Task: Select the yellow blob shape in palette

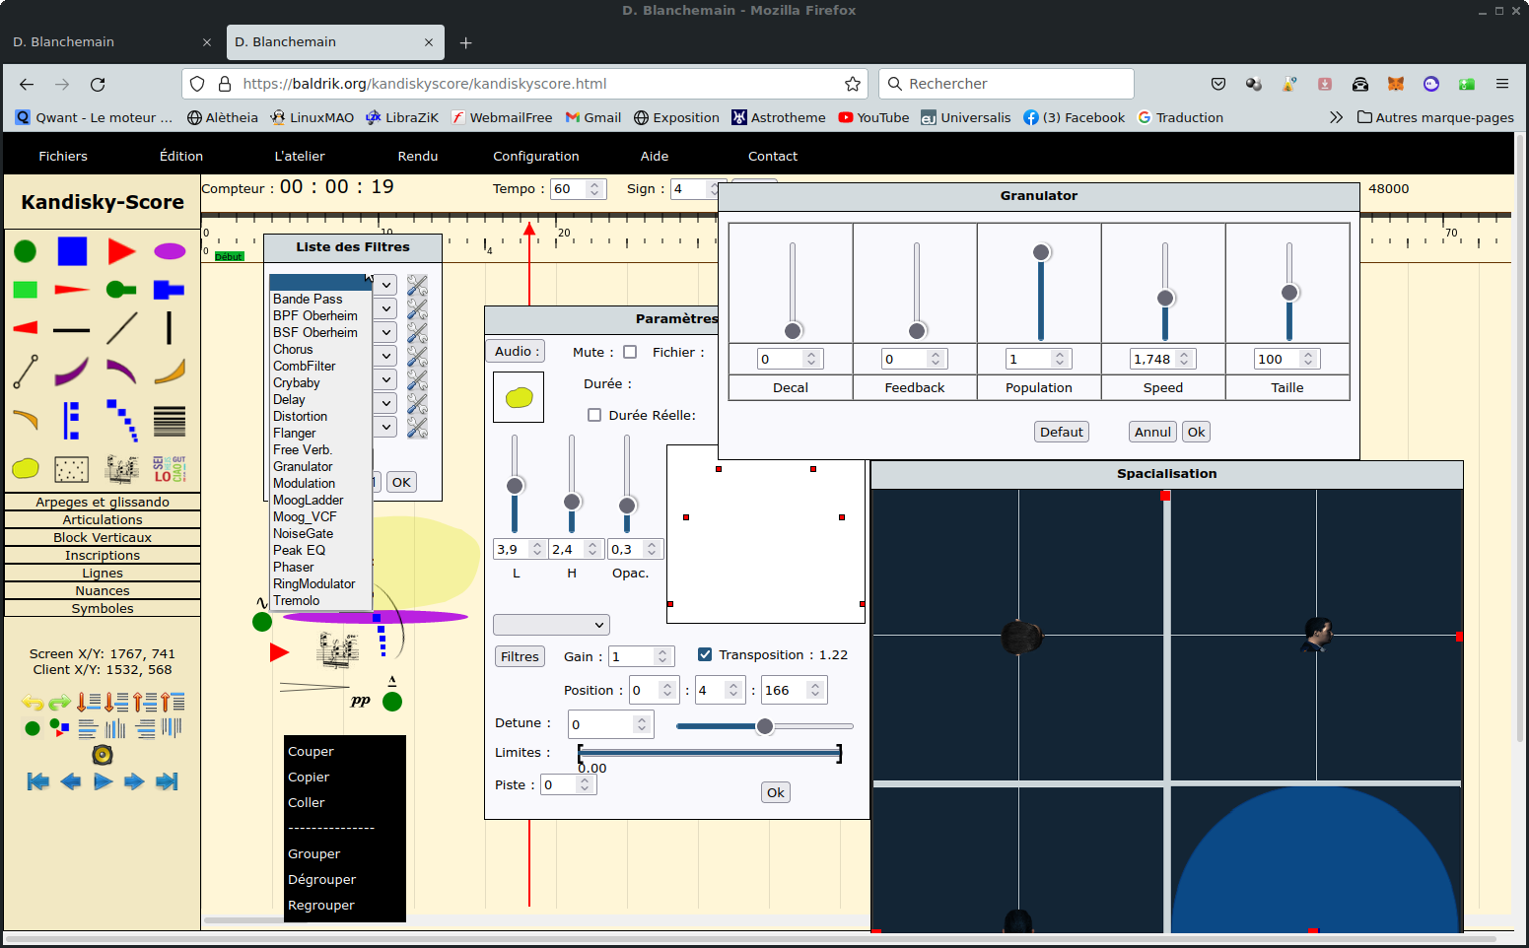Action: point(26,469)
